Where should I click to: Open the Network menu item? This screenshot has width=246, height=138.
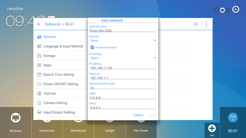[x=61, y=37]
